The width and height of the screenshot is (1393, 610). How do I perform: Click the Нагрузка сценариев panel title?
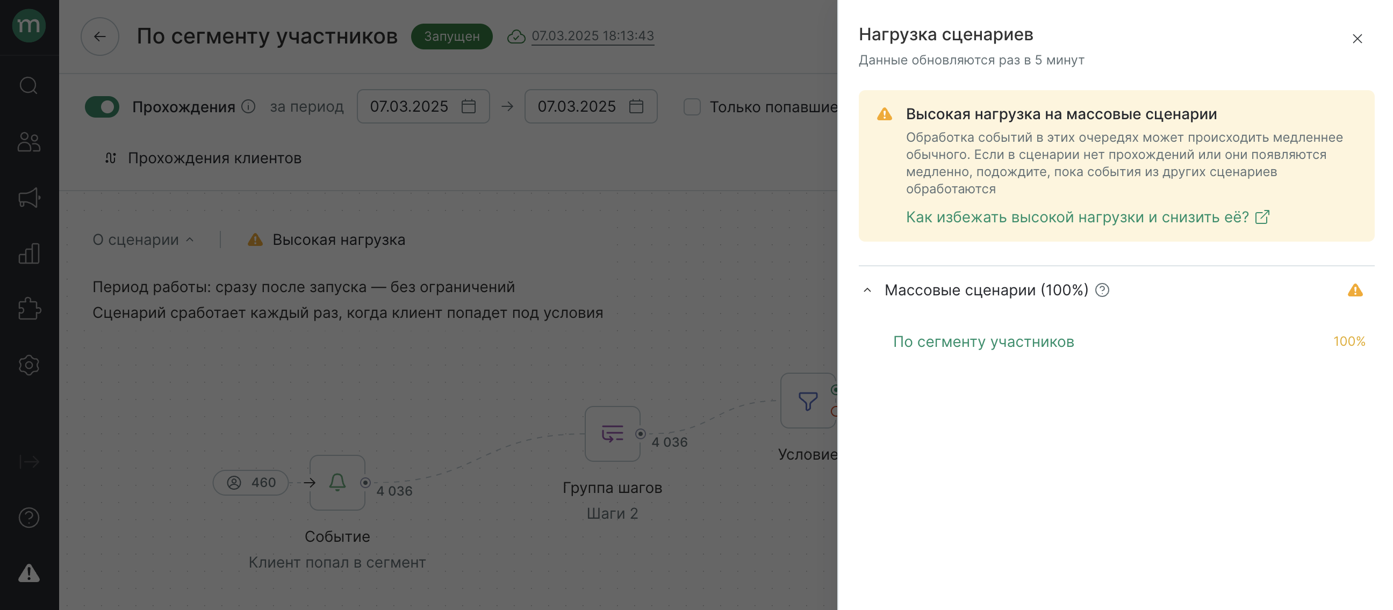pyautogui.click(x=946, y=34)
